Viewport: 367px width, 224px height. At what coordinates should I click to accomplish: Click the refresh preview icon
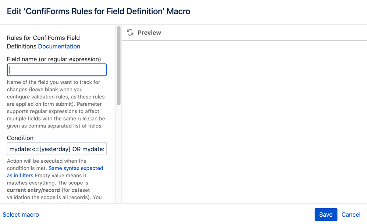click(130, 33)
